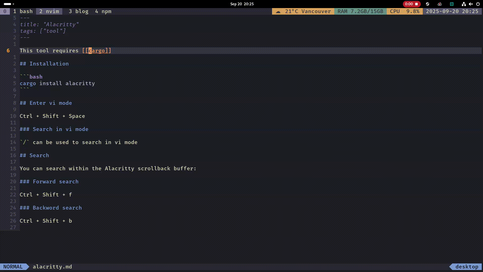Go to tmux window 4 npm
This screenshot has height=272, width=483.
pyautogui.click(x=103, y=11)
